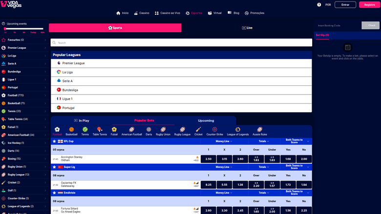This screenshot has width=381, height=214.
Task: Toggle the Super Lig favourite star
Action: (x=54, y=167)
